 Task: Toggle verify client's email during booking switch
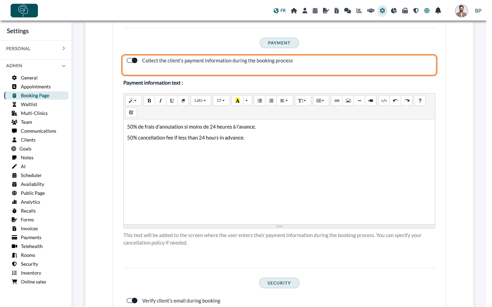[x=132, y=301]
